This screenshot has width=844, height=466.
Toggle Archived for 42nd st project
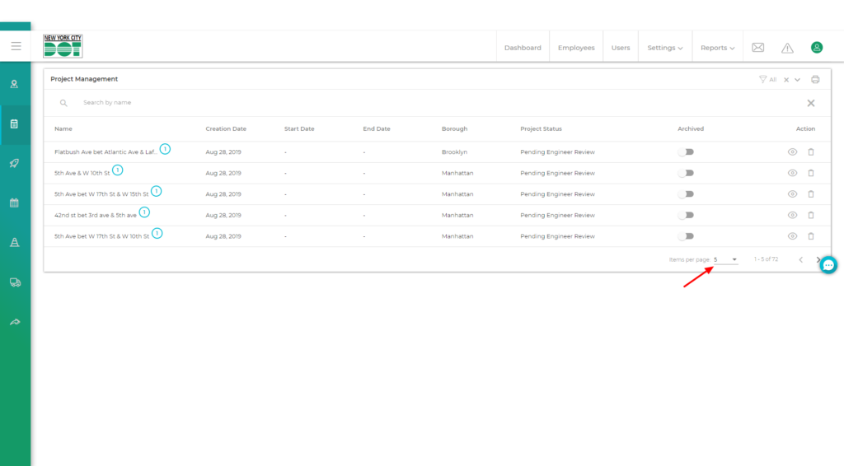point(686,215)
